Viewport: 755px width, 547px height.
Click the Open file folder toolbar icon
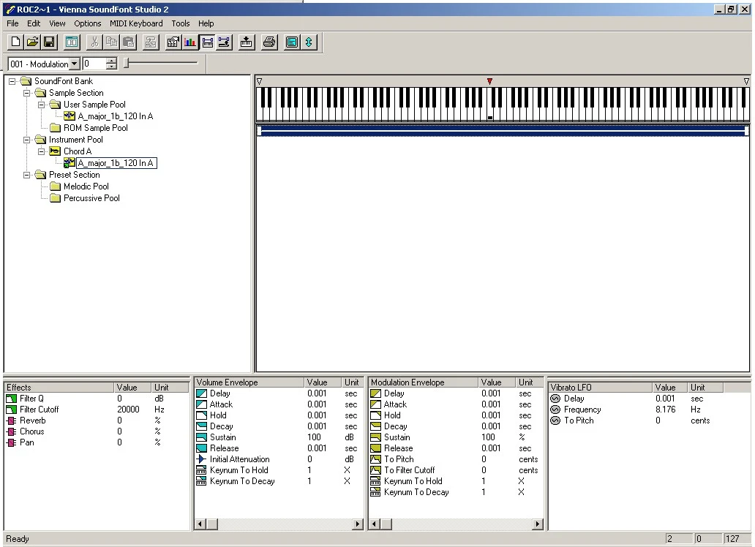[x=32, y=42]
